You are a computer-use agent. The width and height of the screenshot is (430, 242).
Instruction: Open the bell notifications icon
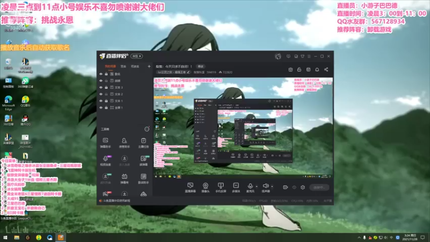click(317, 70)
